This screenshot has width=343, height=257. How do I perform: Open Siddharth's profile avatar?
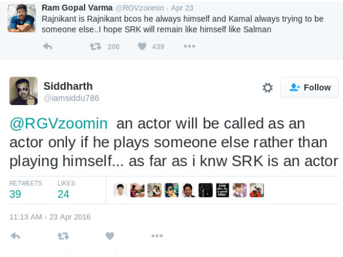23,91
